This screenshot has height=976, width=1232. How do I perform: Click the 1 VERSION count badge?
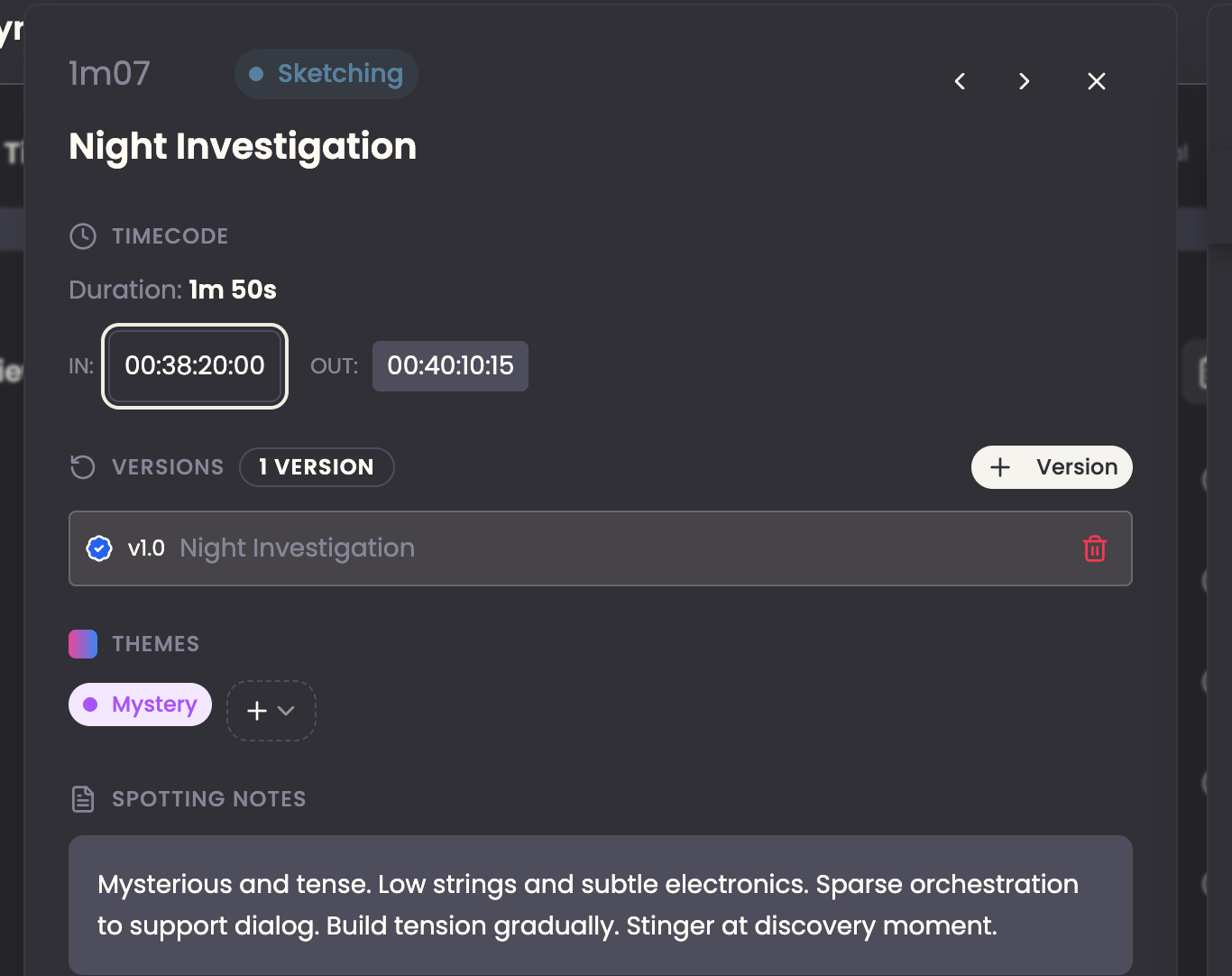point(317,467)
